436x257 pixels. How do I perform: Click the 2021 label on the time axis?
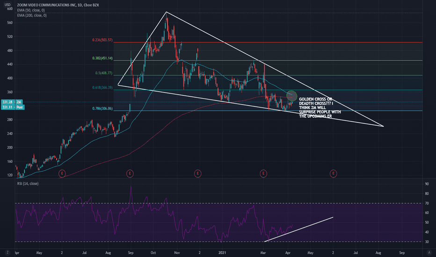pyautogui.click(x=222, y=253)
